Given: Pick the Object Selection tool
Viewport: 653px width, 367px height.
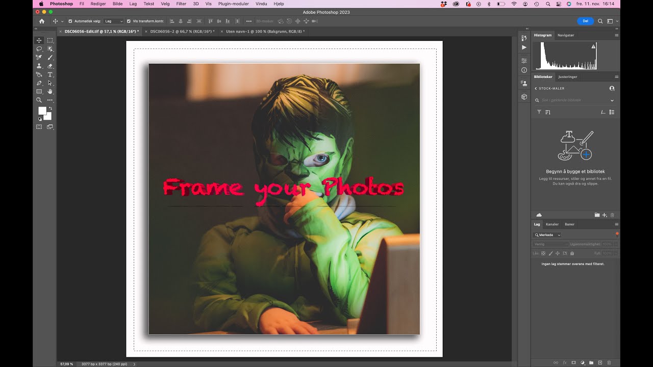Looking at the screenshot, I should pyautogui.click(x=50, y=49).
